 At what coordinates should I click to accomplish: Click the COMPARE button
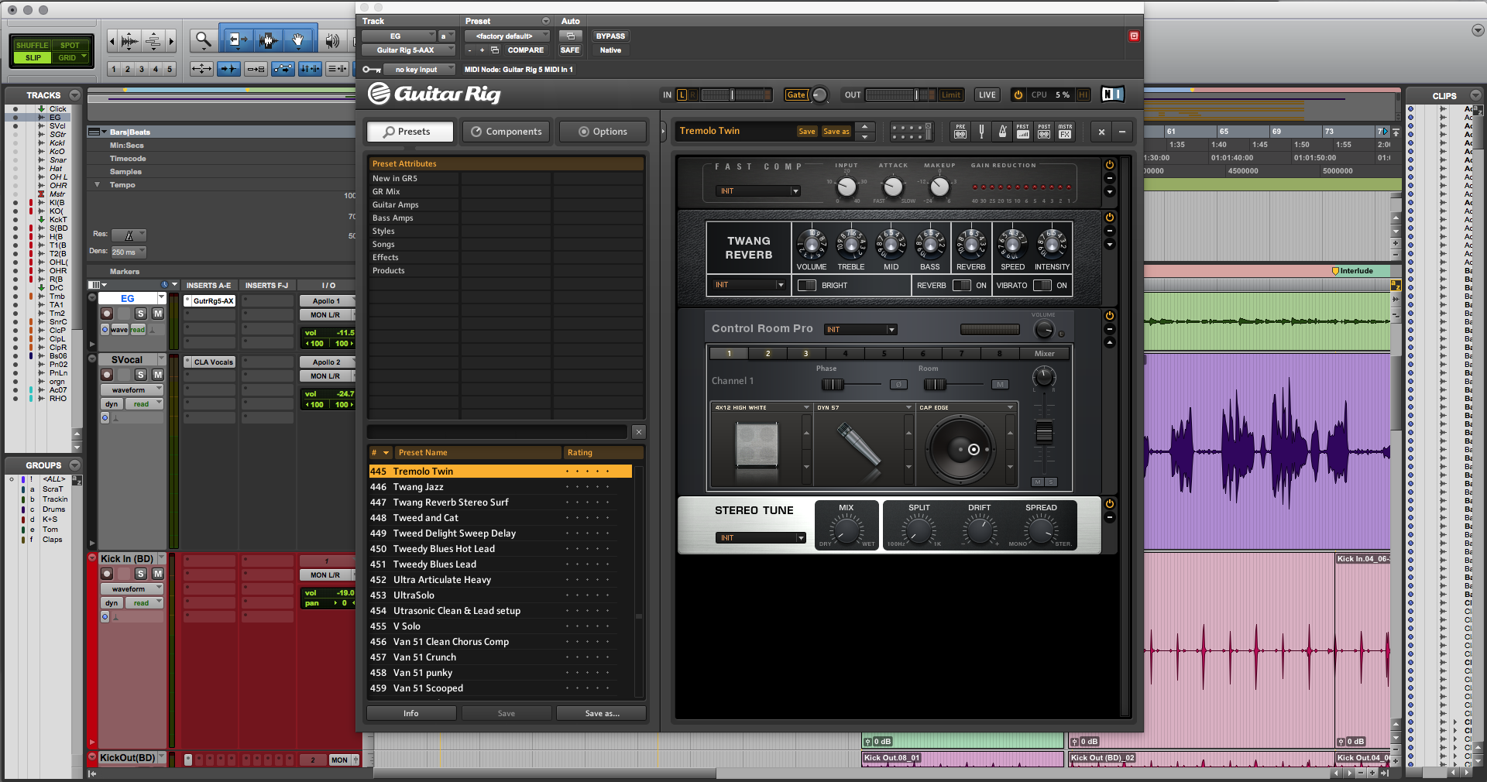click(526, 50)
